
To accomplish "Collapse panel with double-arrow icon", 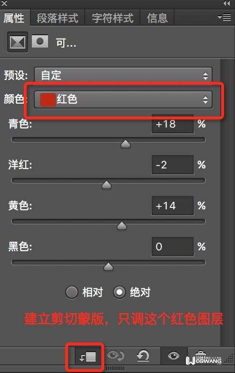I will [x=226, y=3].
